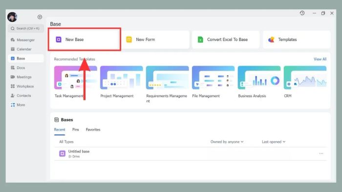Viewport: 342px width, 192px height.
Task: Open the Project Management template thumbnail
Action: click(x=122, y=77)
